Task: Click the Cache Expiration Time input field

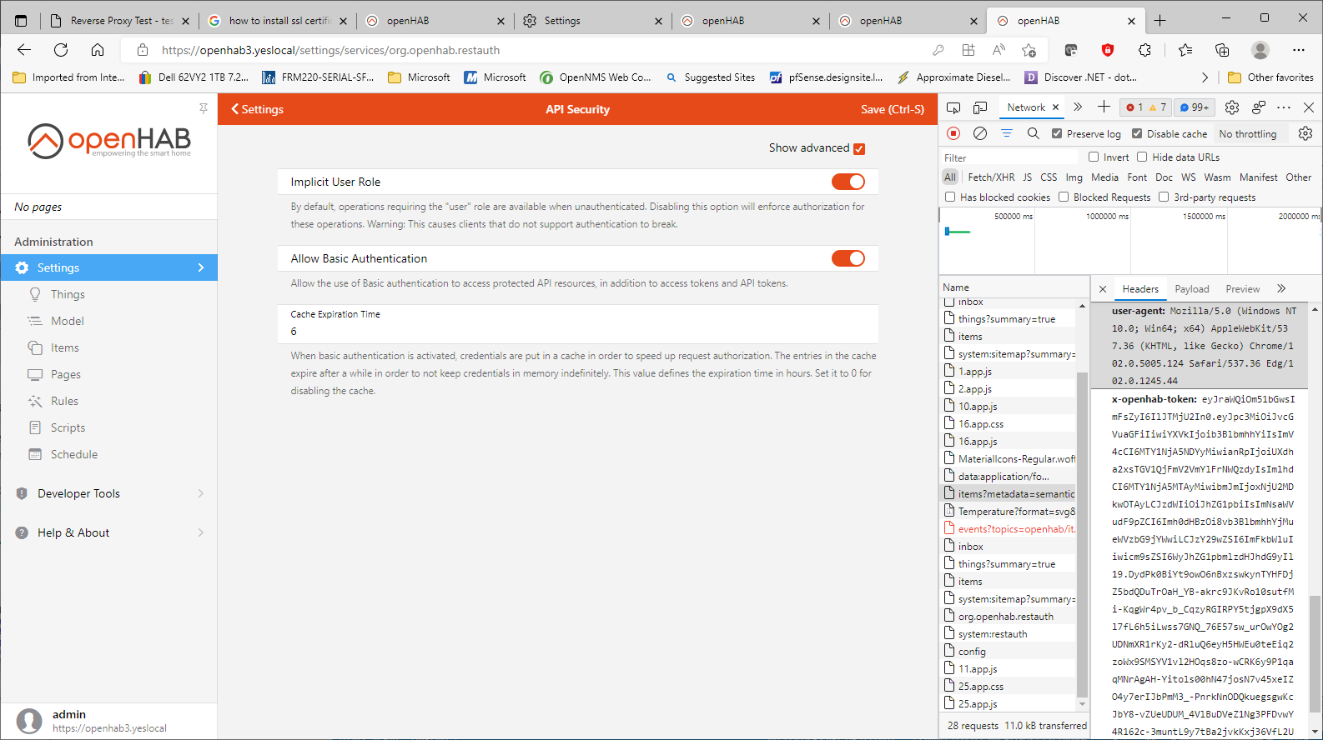Action: [x=577, y=332]
